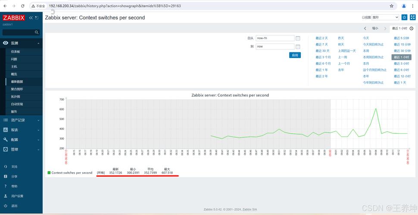Click the peak point on graph line
The image size is (418, 215).
point(376,108)
